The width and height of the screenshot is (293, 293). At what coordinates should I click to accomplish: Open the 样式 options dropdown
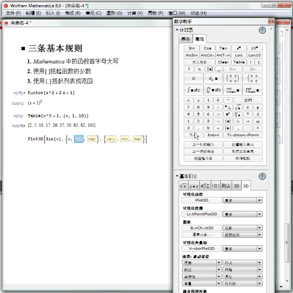(242, 263)
